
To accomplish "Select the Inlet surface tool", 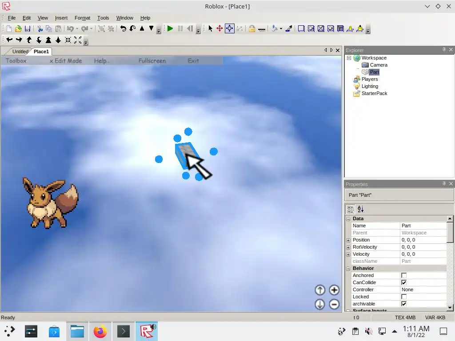I will pos(340,28).
